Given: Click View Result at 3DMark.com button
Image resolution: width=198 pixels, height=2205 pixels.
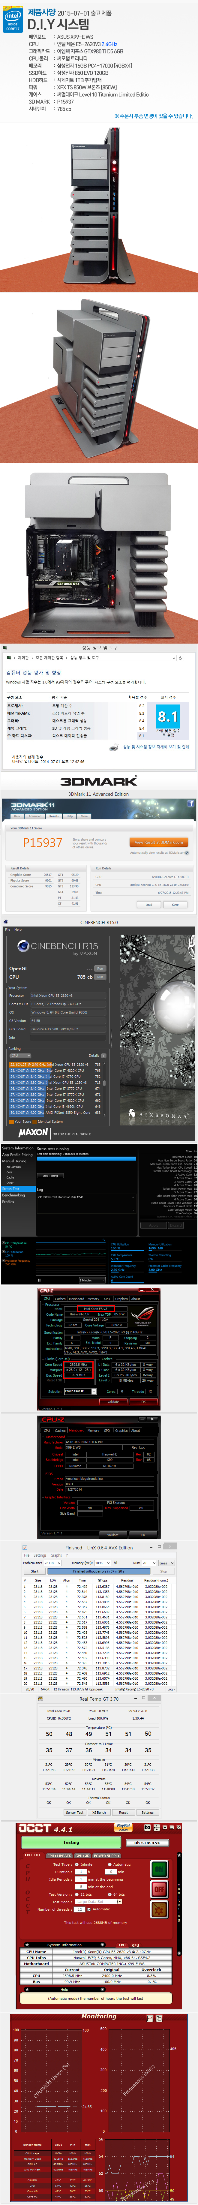Looking at the screenshot, I should coord(159,842).
